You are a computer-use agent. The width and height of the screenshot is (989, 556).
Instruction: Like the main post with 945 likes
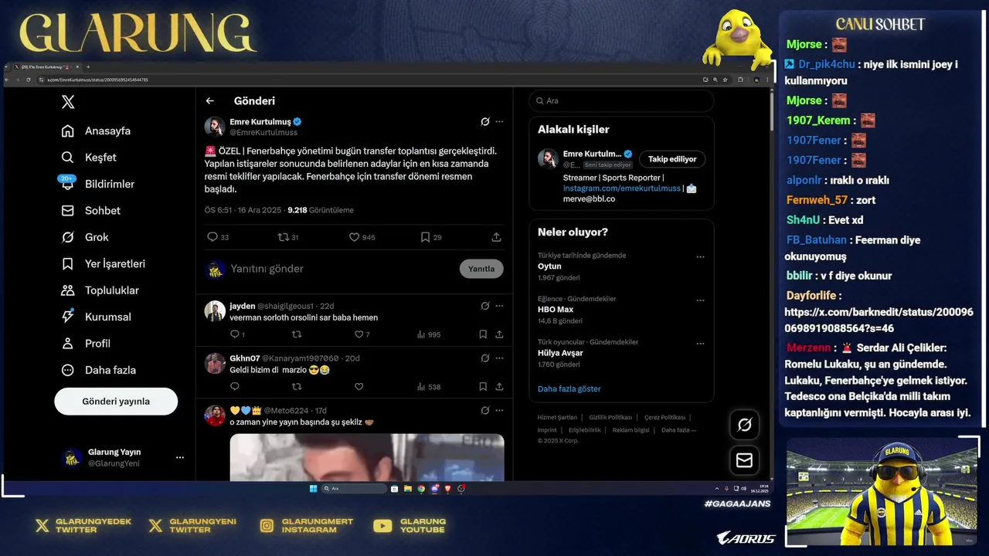pyautogui.click(x=354, y=237)
